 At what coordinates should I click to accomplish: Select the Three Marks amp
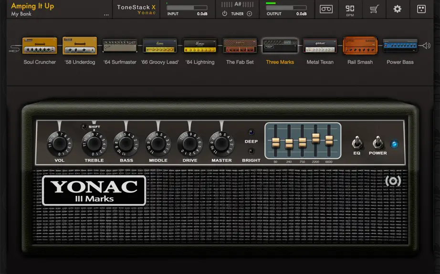coord(280,46)
